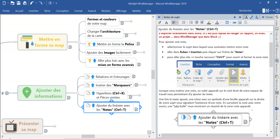Increase the indent in the notes toolbar
This screenshot has height=139, width=280.
pos(202,22)
